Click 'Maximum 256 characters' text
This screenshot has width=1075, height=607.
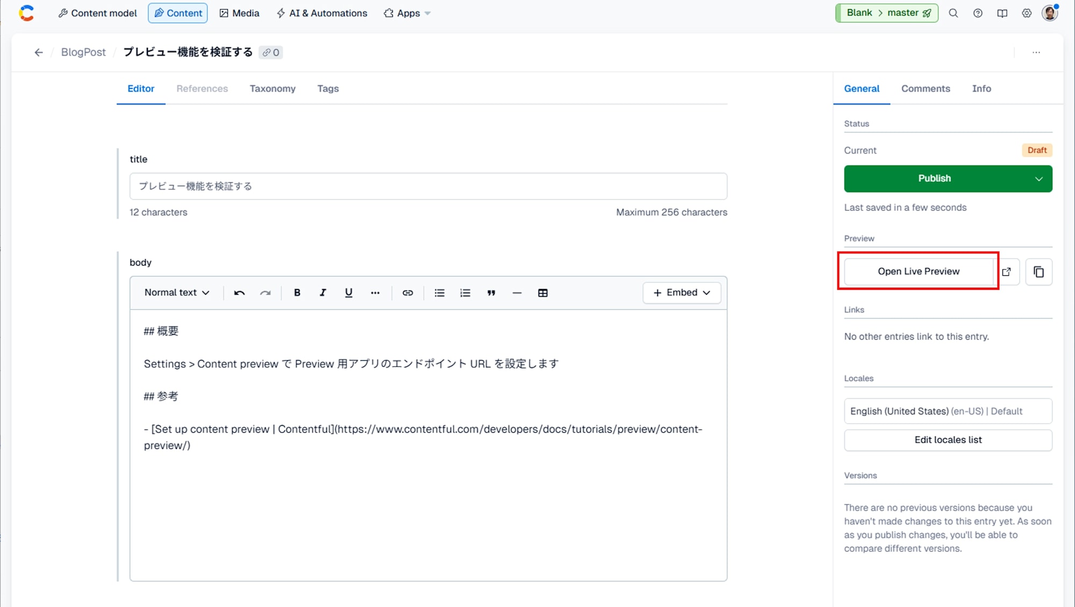(x=671, y=212)
